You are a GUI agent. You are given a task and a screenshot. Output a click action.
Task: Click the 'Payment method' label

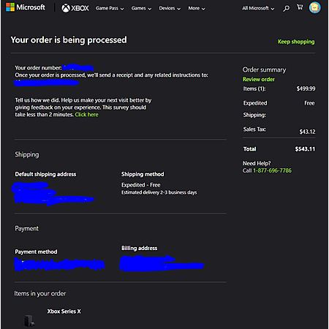coord(36,252)
